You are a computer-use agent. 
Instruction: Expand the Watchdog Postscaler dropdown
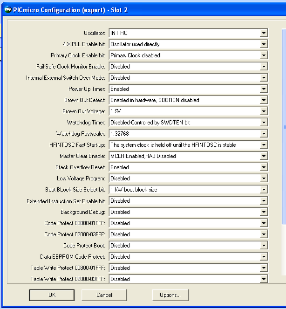coord(188,134)
